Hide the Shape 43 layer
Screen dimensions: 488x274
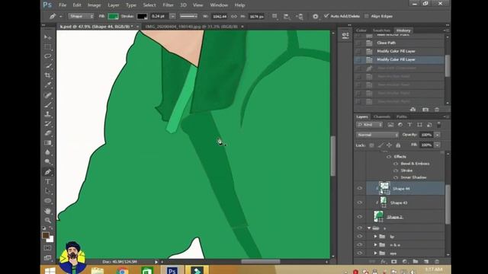359,202
